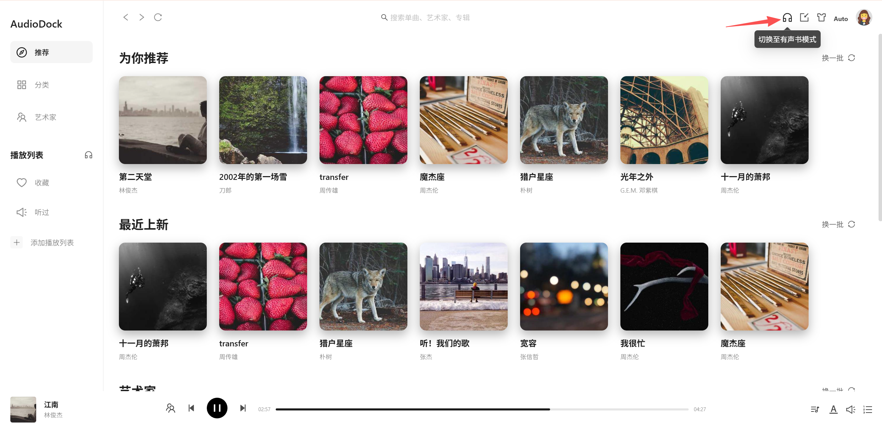This screenshot has height=427, width=882.
Task: Seek on the song progress bar
Action: coord(482,409)
